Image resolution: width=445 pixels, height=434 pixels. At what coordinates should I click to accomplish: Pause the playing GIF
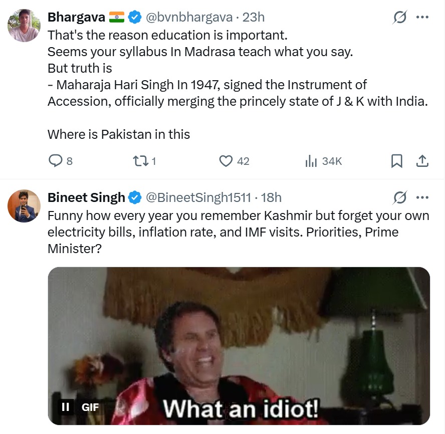point(65,407)
